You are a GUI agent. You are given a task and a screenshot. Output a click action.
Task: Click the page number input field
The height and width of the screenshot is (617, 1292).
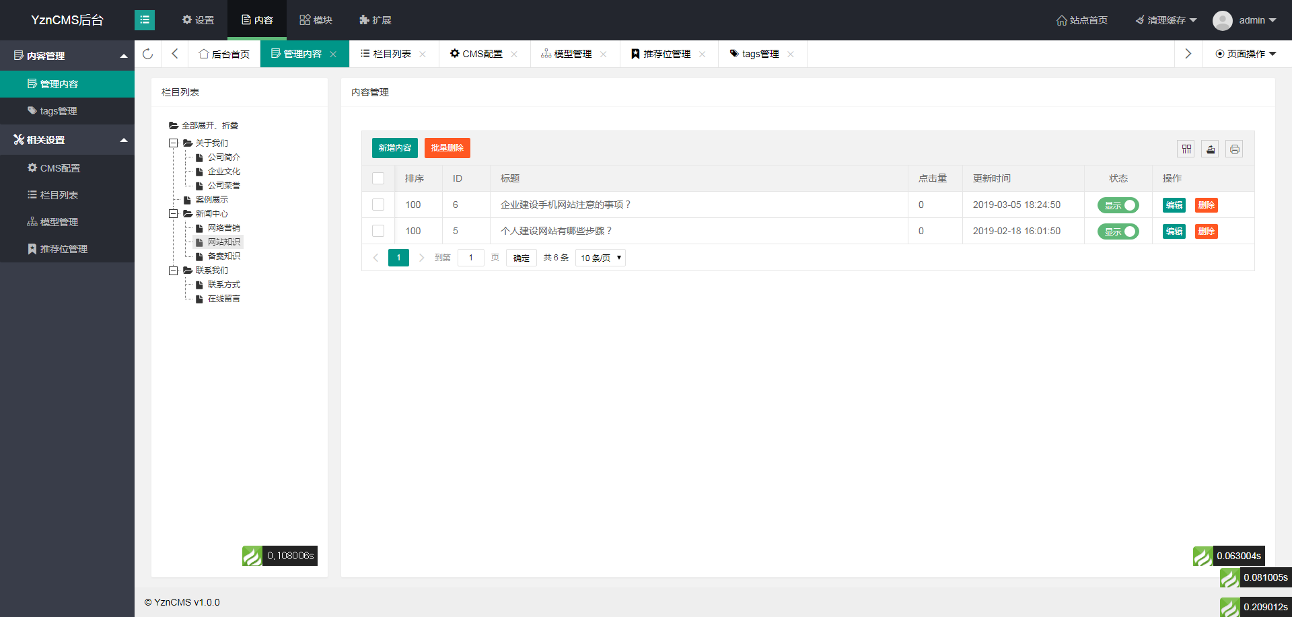click(x=471, y=258)
